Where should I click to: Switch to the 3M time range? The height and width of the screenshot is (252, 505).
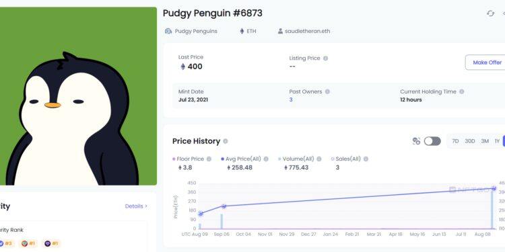[x=485, y=141]
